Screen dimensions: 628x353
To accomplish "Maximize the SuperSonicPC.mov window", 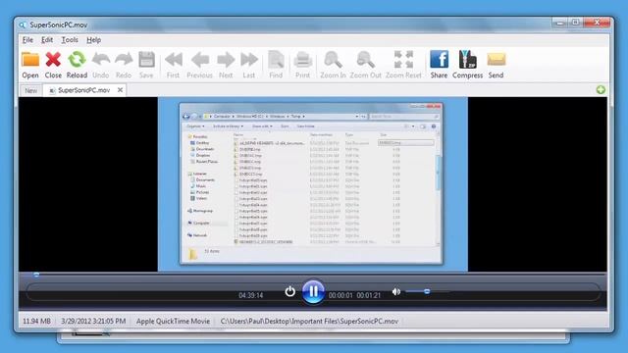I will point(576,23).
